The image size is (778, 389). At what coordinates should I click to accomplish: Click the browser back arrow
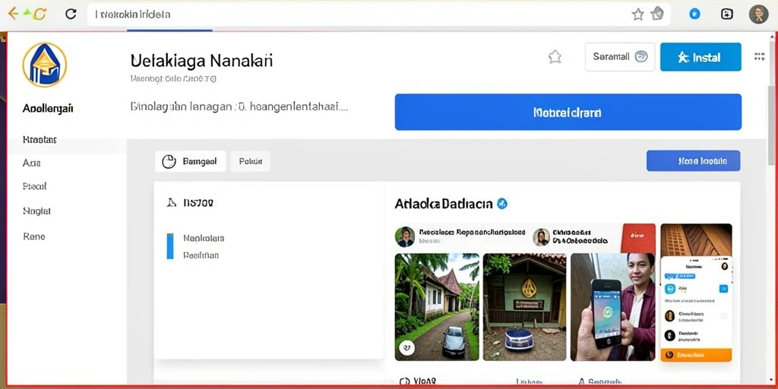pos(13,14)
